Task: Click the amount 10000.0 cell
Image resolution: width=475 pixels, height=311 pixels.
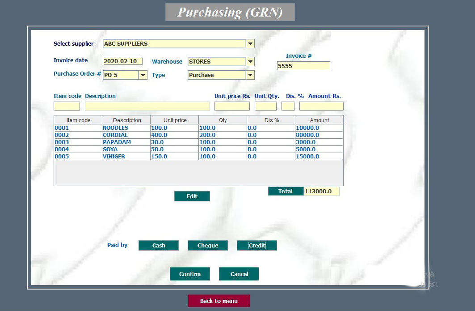Action: tap(319, 128)
